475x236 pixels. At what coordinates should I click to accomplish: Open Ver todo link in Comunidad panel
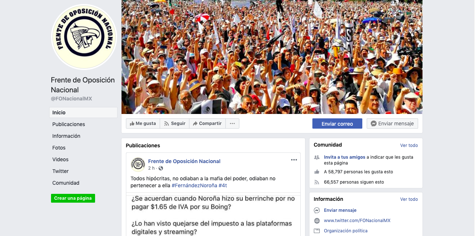pos(409,145)
